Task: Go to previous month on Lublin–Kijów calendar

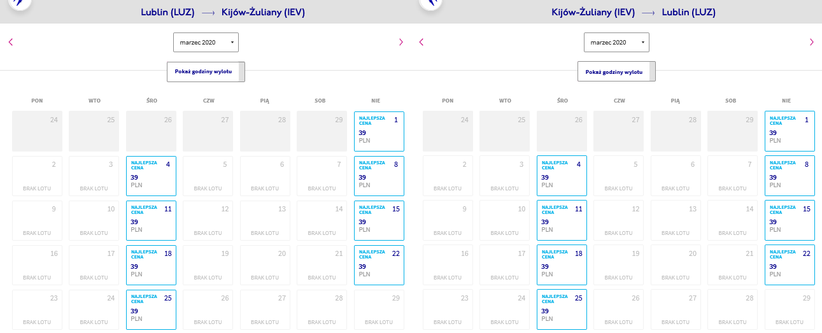Action: pos(11,42)
